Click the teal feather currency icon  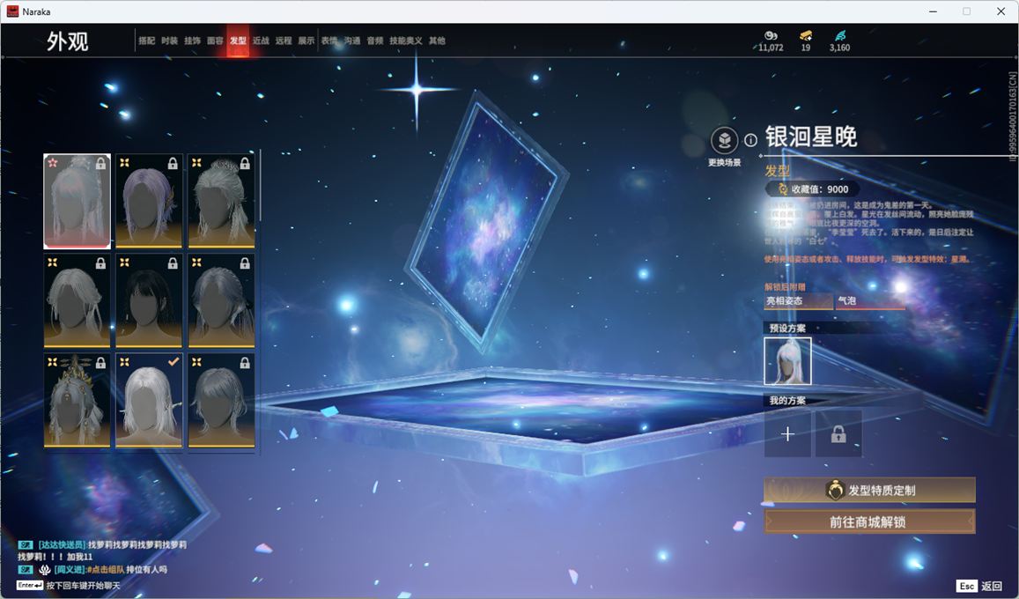pyautogui.click(x=839, y=36)
